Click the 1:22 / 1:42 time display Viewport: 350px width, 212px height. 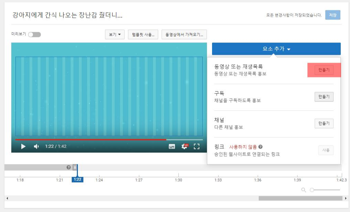[x=56, y=146]
